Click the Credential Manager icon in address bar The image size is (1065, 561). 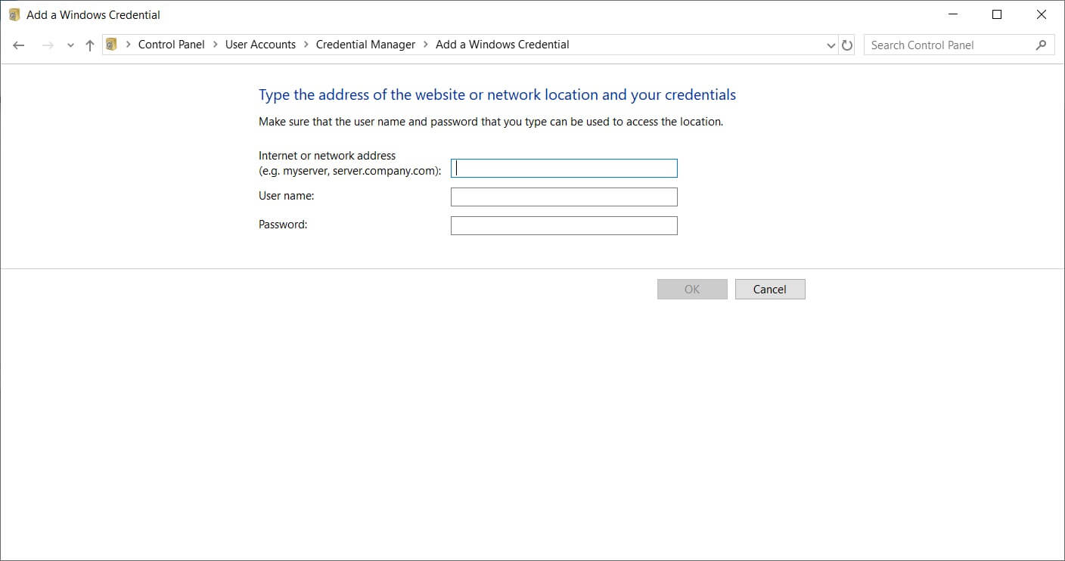point(112,45)
